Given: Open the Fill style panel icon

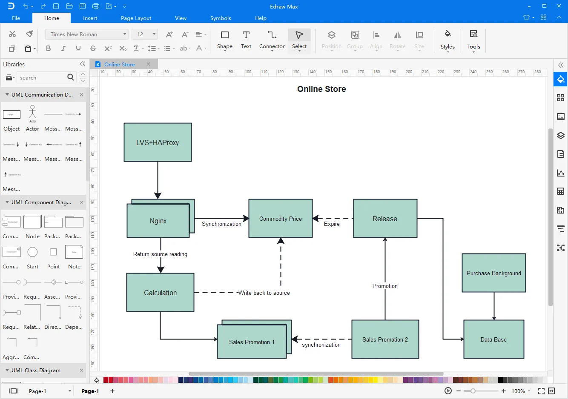Looking at the screenshot, I should (x=561, y=79).
